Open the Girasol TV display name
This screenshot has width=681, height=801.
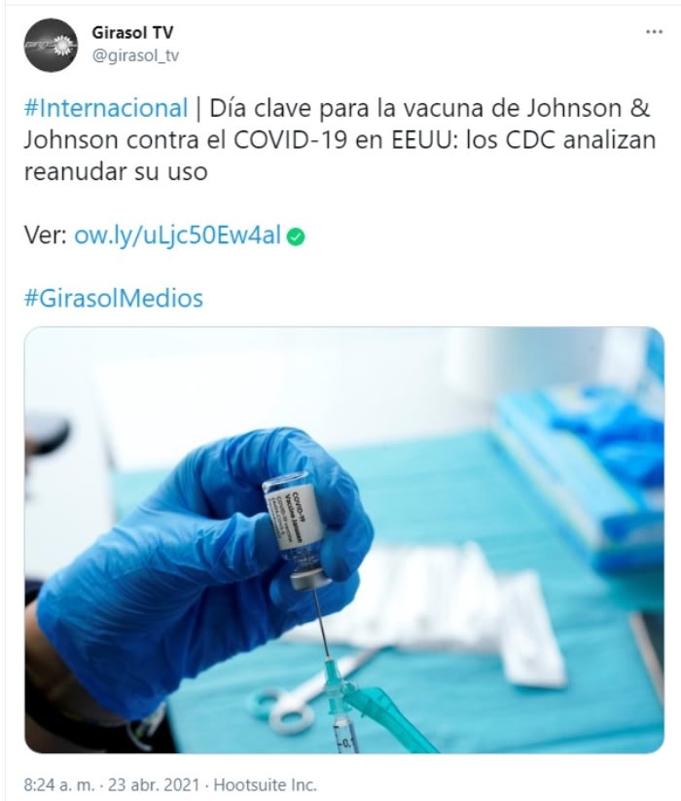(x=132, y=32)
